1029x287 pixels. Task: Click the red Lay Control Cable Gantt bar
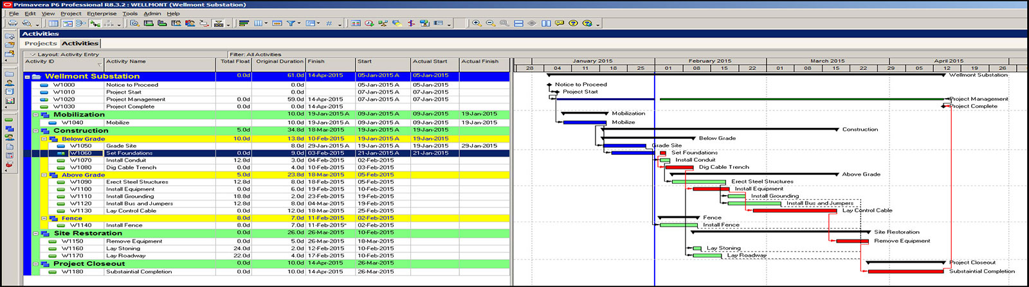(795, 211)
